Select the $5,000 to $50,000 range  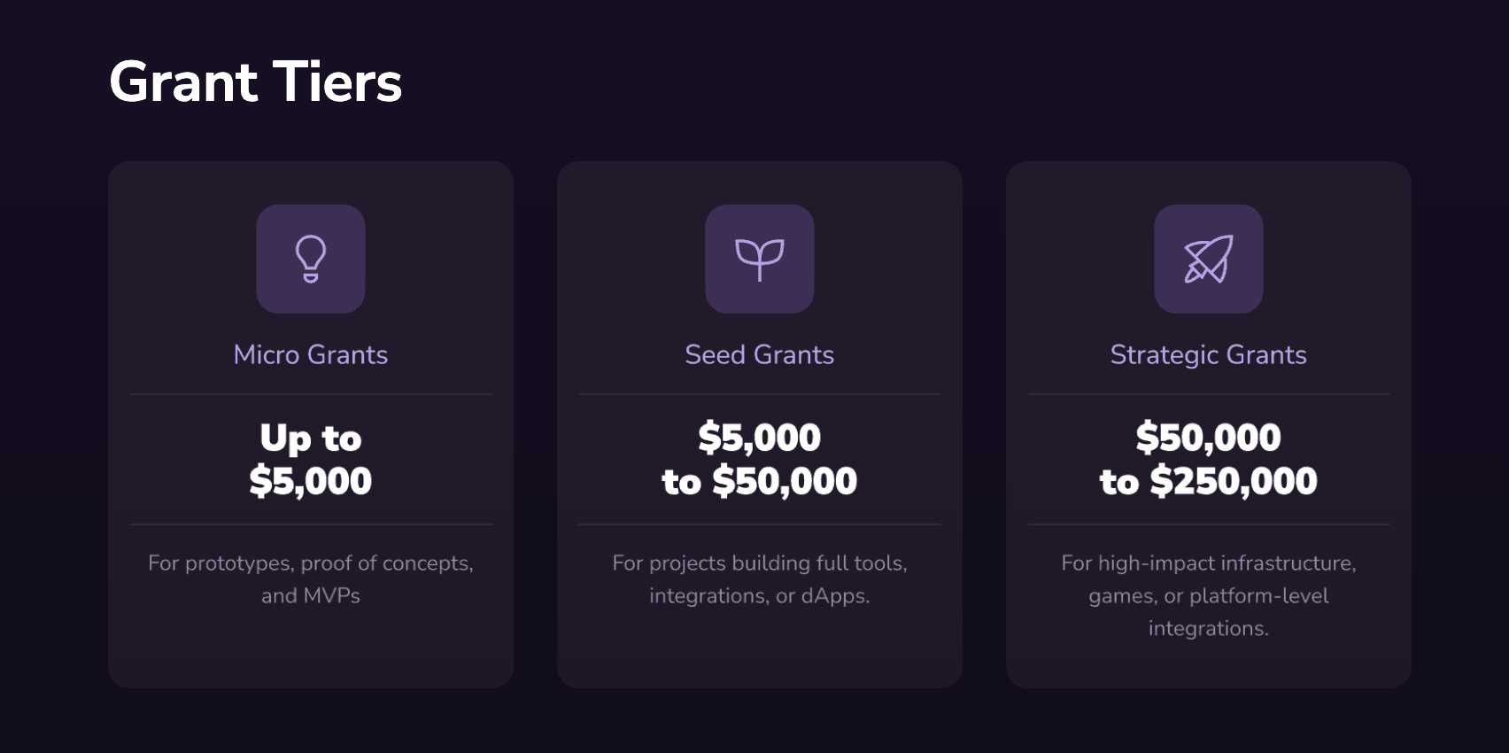(759, 459)
